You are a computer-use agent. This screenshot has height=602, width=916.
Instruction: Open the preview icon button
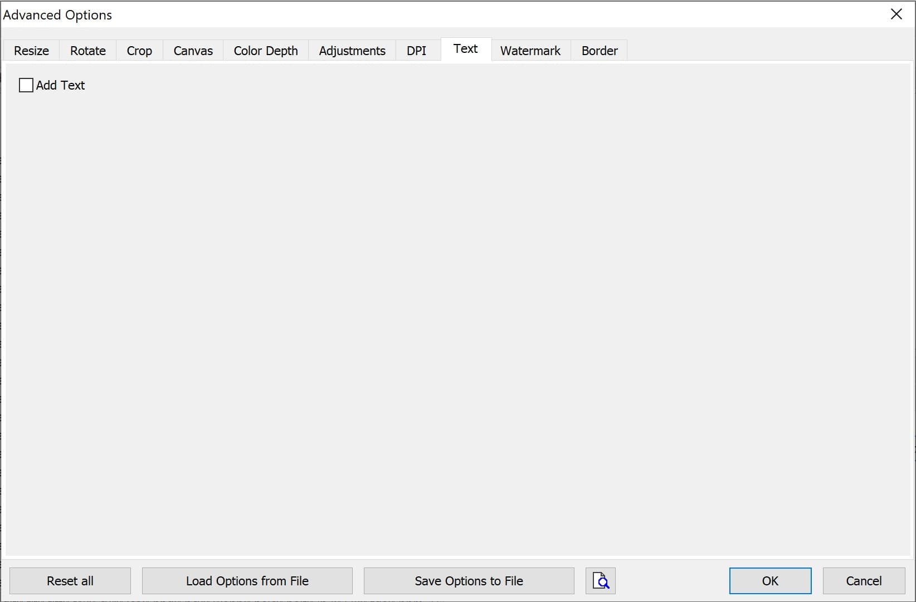[600, 581]
